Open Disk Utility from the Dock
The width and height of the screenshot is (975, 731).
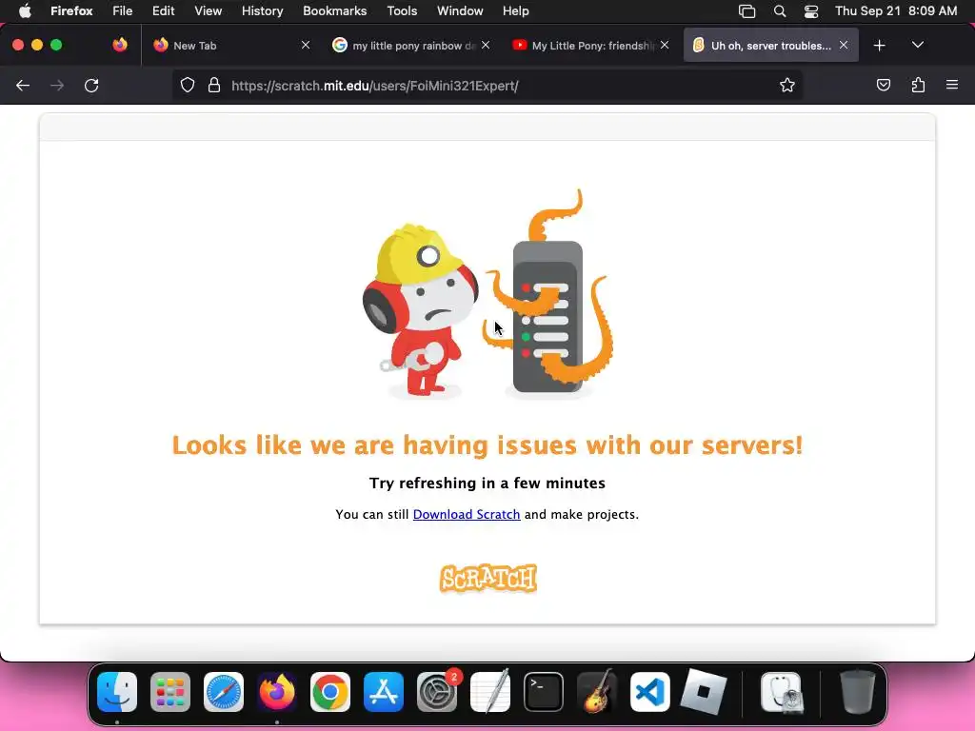[782, 692]
